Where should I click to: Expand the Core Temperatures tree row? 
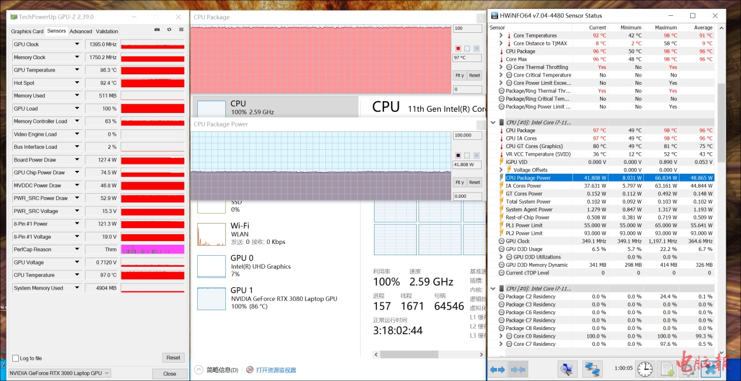coord(501,36)
